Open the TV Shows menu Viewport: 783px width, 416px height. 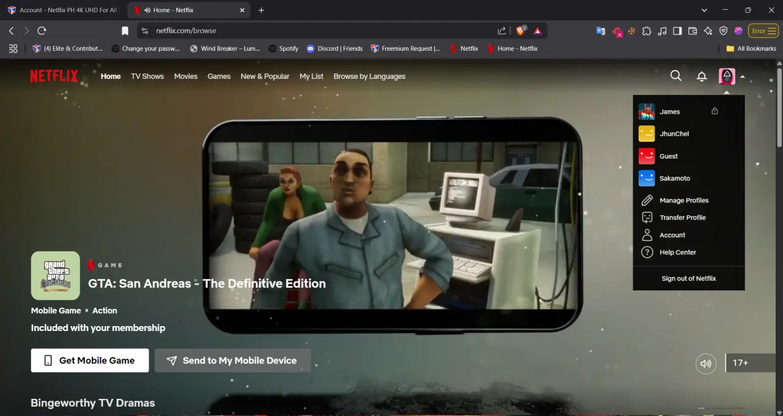[x=147, y=76]
